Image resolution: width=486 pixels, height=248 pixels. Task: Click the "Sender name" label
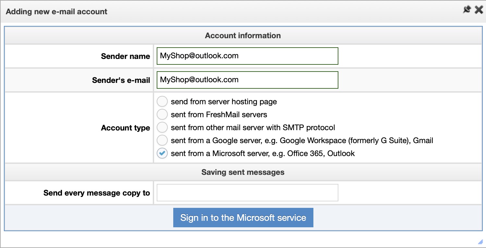pyautogui.click(x=126, y=56)
